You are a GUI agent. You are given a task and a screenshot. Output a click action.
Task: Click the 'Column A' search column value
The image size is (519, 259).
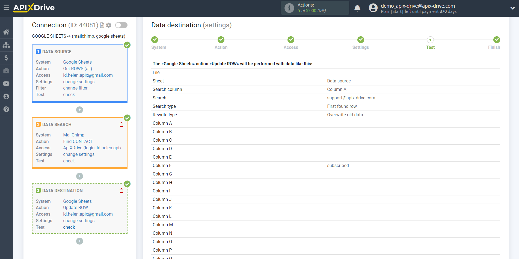(x=337, y=89)
